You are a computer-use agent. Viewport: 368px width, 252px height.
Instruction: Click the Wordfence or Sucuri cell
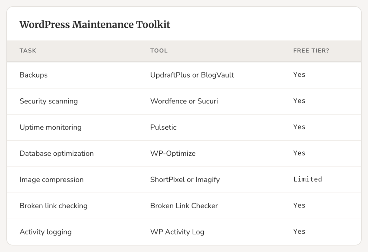point(184,101)
